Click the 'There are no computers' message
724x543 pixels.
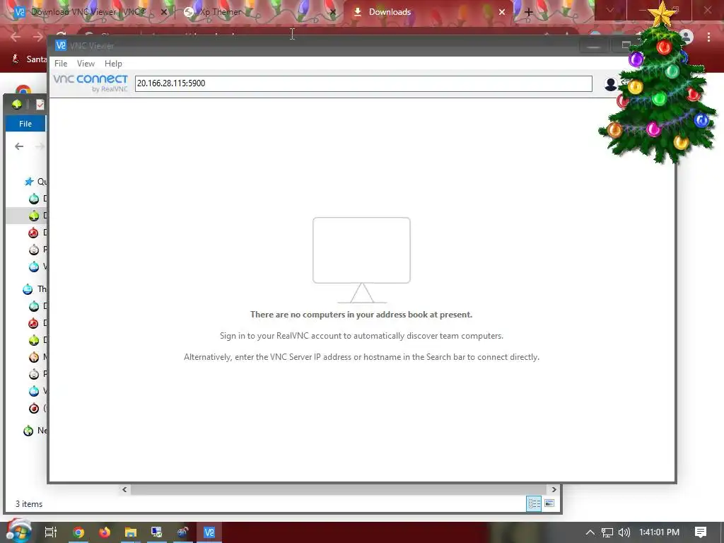click(361, 315)
